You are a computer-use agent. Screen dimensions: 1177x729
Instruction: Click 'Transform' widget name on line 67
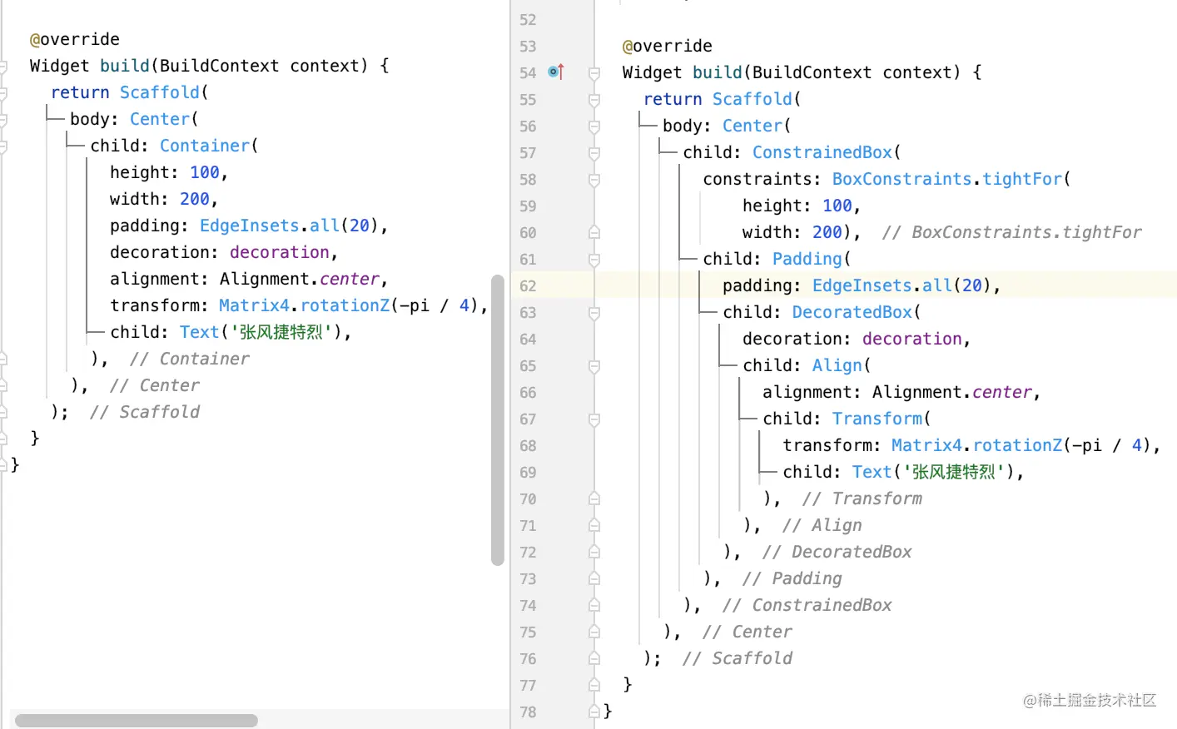click(x=877, y=419)
